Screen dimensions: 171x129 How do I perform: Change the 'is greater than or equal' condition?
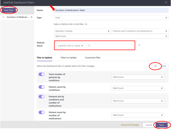coord(70,46)
